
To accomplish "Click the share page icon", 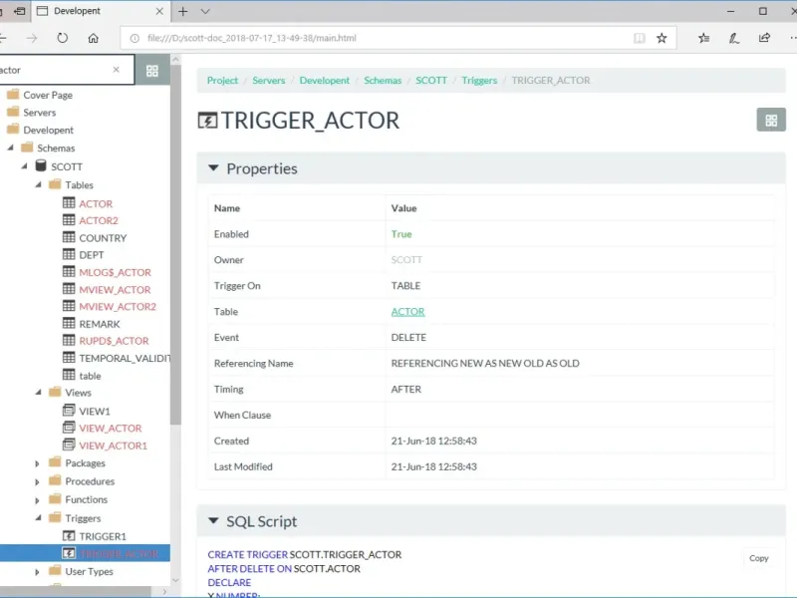I will tap(764, 38).
